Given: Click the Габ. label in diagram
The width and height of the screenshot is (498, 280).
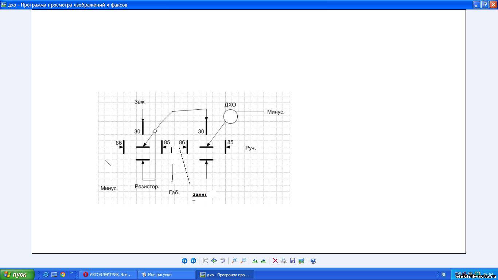Looking at the screenshot, I should [x=174, y=192].
